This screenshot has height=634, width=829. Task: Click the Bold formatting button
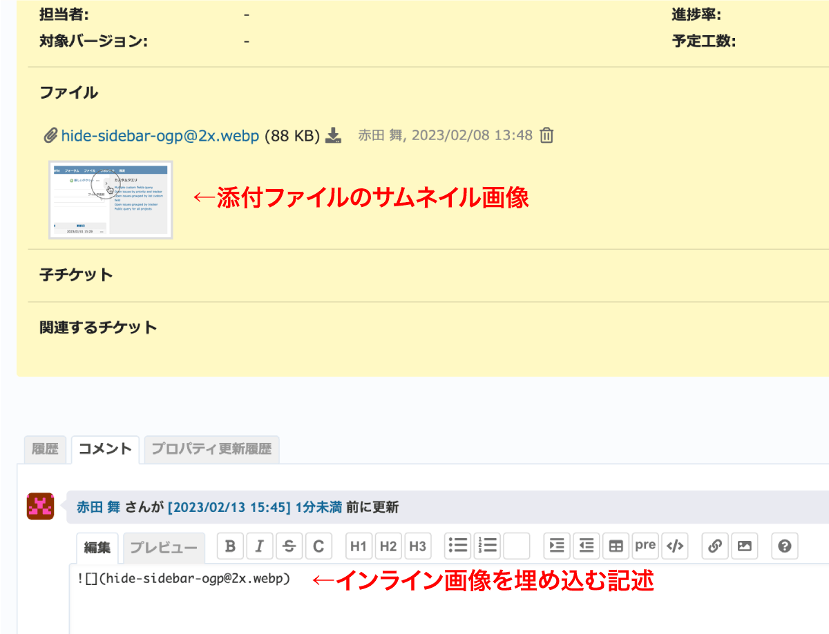tap(230, 546)
